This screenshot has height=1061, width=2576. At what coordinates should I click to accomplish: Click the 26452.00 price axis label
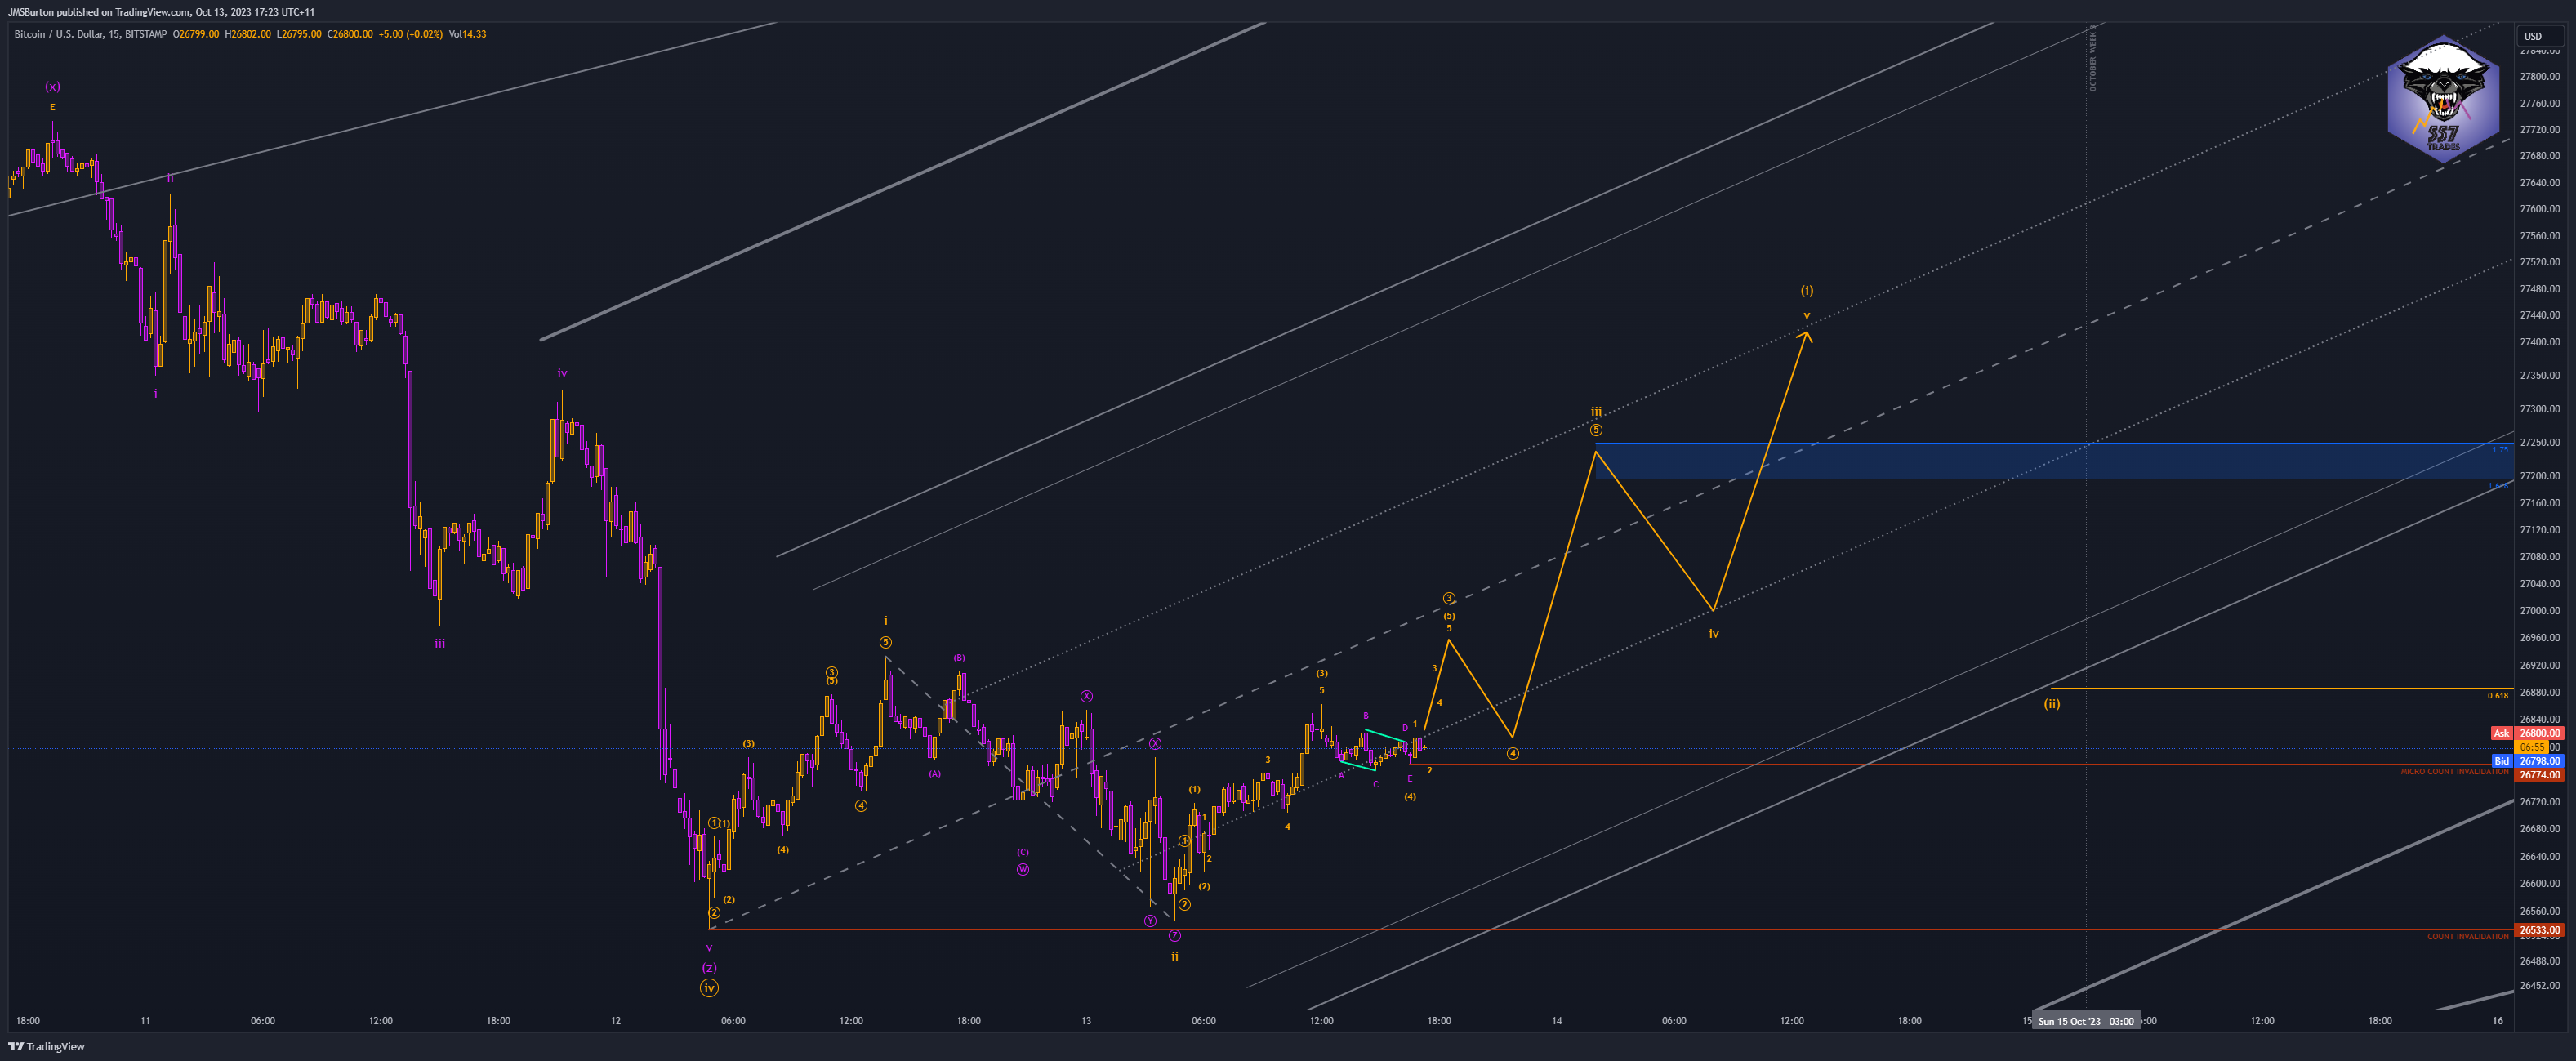point(2540,986)
